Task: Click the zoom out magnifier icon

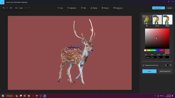Action: point(7,8)
